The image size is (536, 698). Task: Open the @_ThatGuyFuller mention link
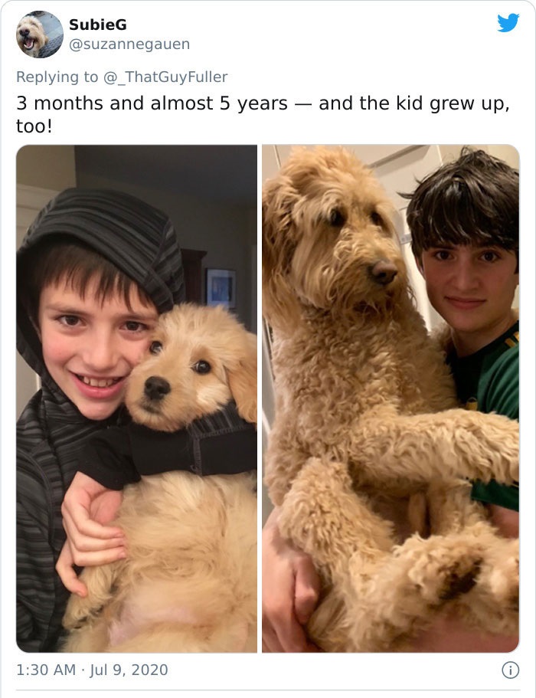tap(165, 77)
